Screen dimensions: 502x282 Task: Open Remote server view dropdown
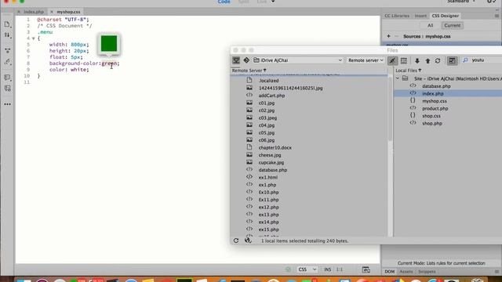[x=366, y=60]
